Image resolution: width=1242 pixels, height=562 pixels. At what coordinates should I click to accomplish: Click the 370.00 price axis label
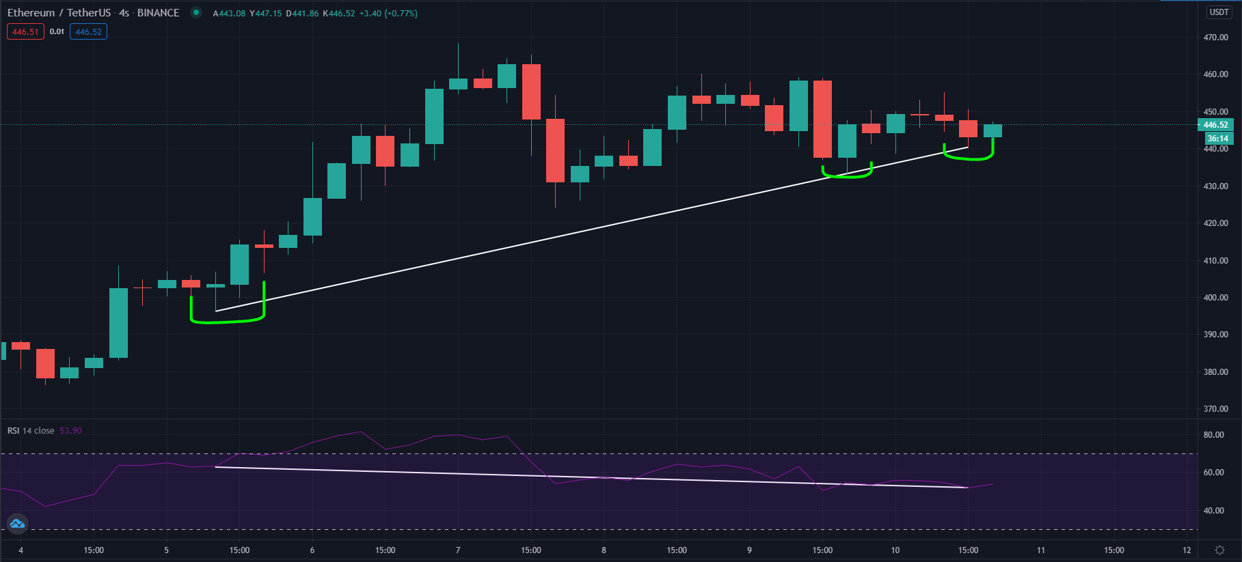(1215, 408)
